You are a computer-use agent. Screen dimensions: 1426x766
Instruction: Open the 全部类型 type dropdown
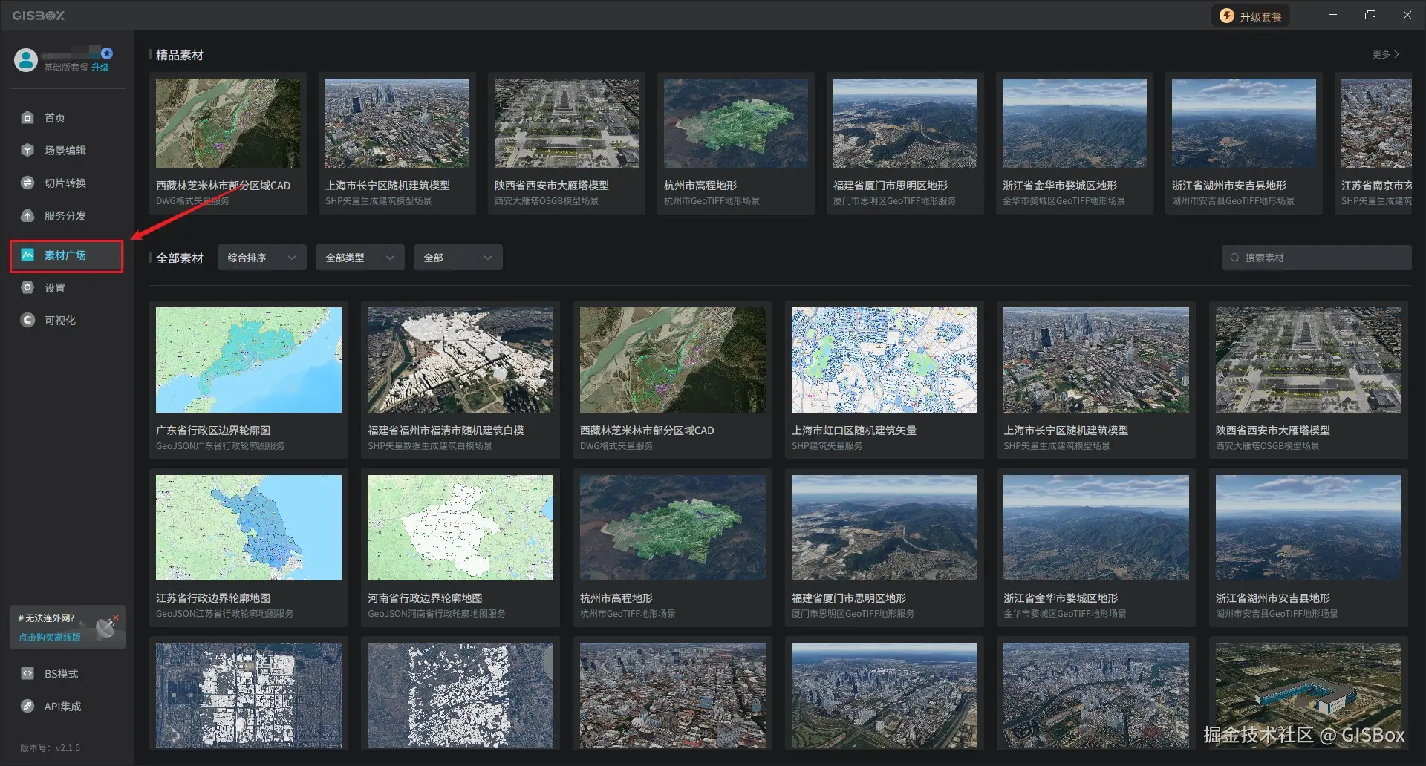click(360, 258)
